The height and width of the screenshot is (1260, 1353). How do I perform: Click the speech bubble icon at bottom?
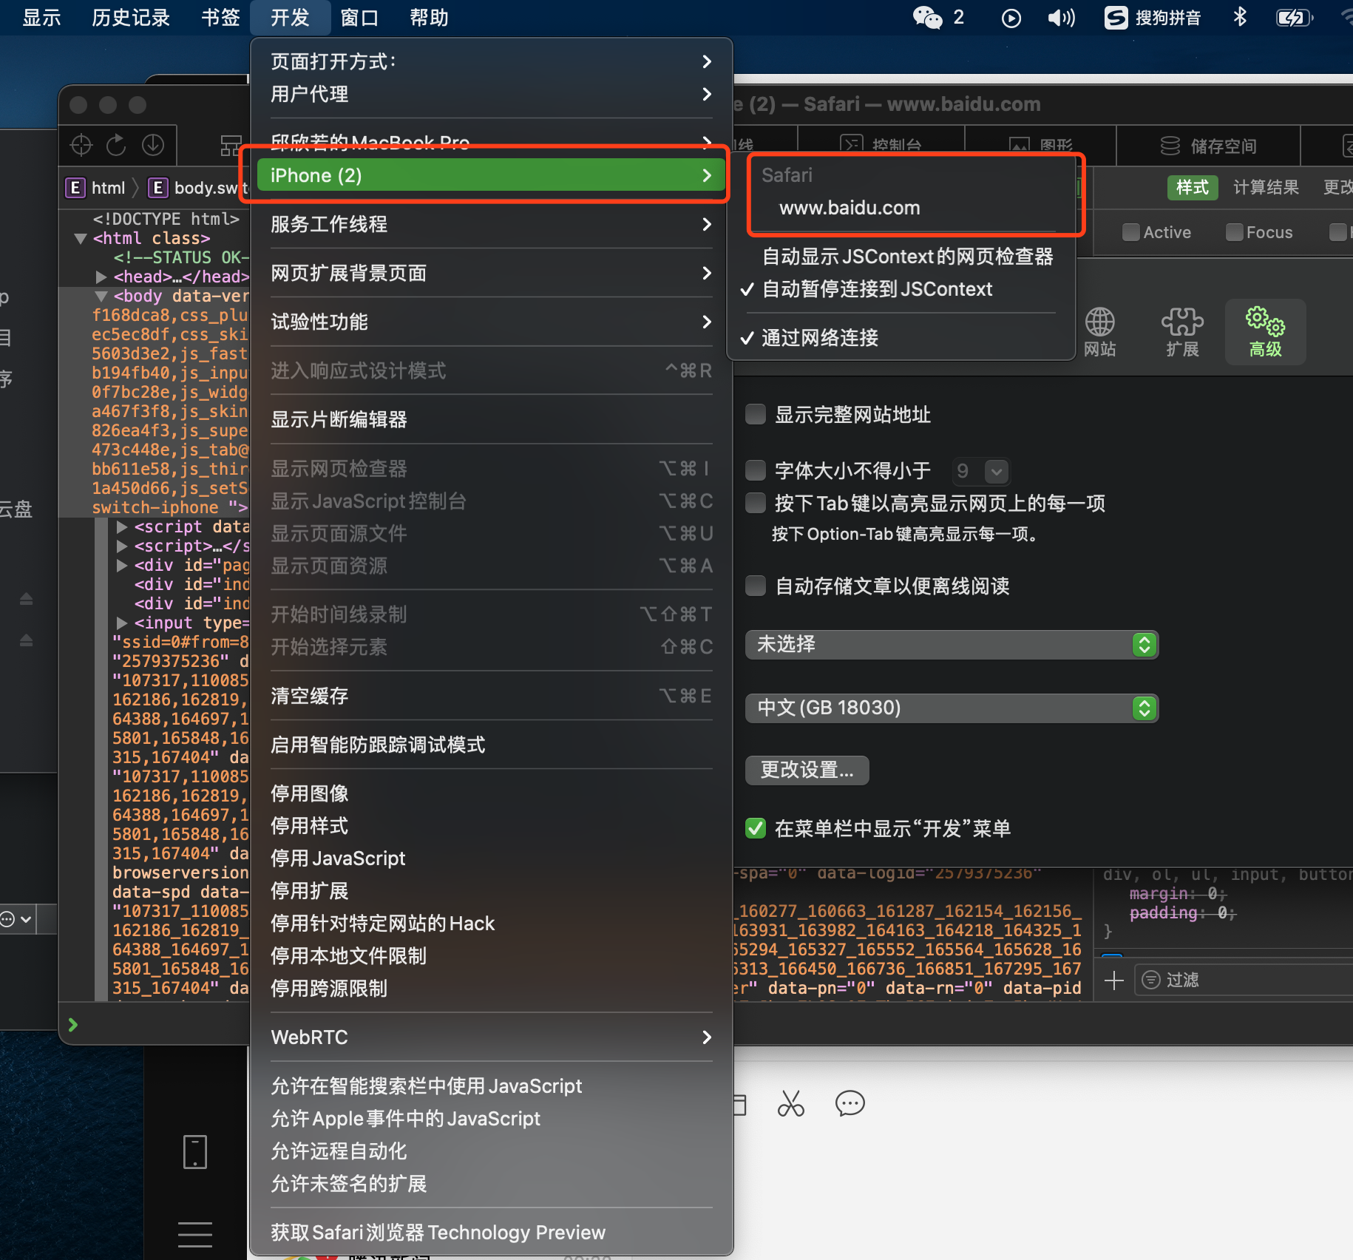point(850,1104)
